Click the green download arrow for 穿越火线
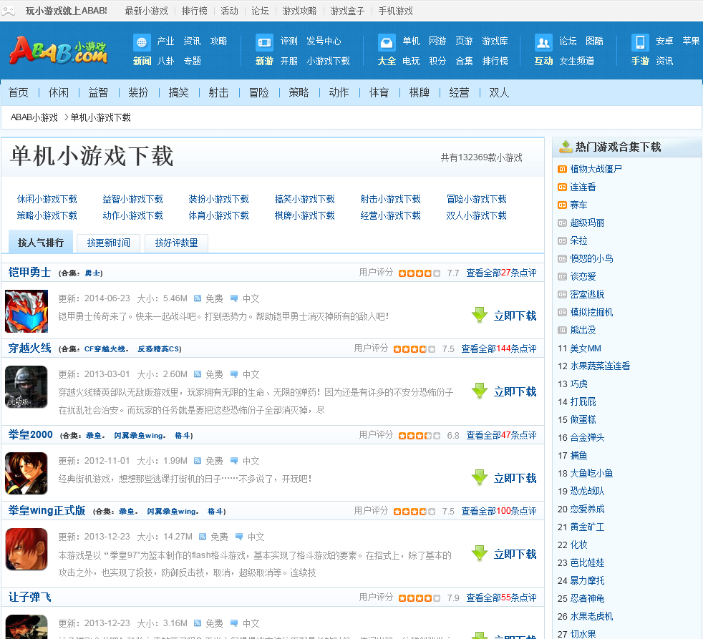 (480, 391)
